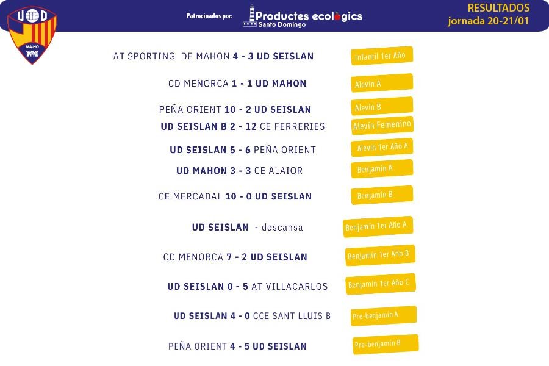This screenshot has height=366, width=549.
Task: Click the Pre-benjamín A yellow tag
Action: pyautogui.click(x=384, y=316)
